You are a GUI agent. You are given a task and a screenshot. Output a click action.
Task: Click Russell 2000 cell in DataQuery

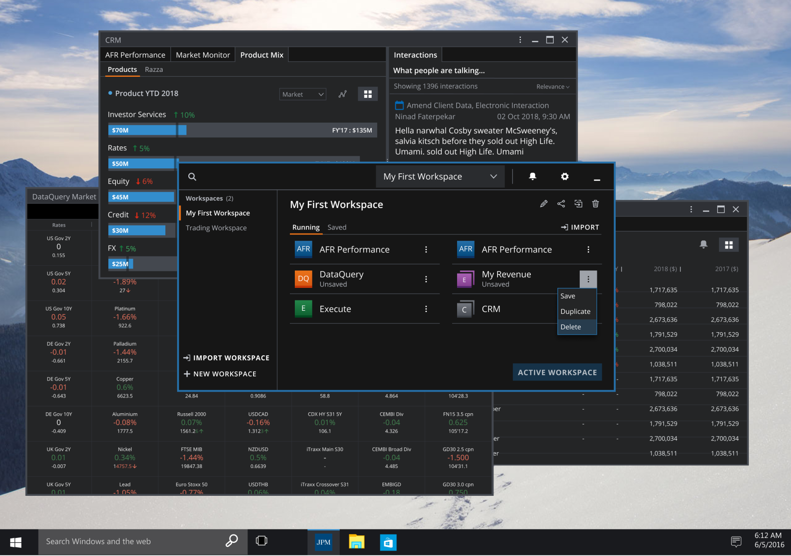(191, 423)
